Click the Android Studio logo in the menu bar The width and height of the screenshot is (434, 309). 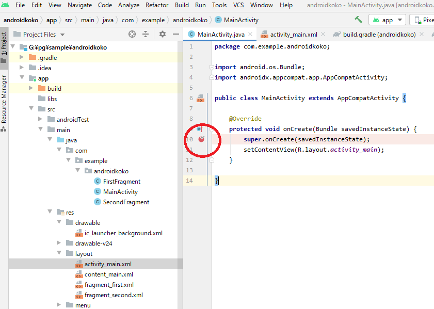5,5
